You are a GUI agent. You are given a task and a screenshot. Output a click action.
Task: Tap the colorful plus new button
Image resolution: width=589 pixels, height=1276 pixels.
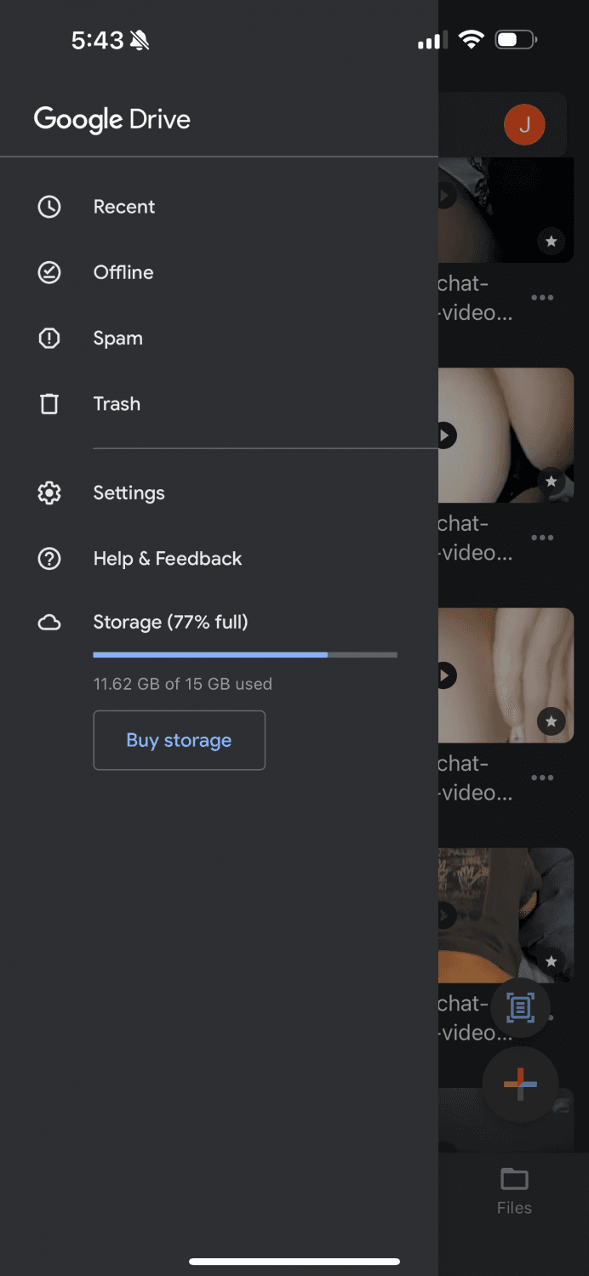(520, 1084)
